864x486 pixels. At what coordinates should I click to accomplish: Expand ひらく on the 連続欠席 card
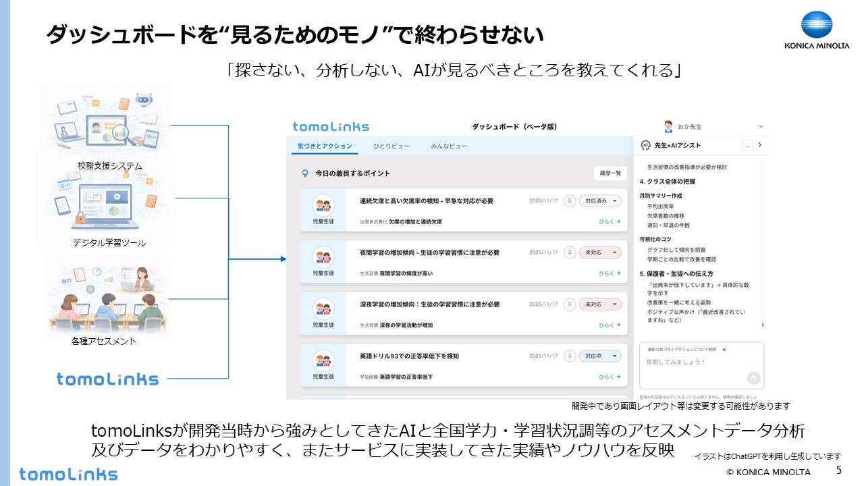click(610, 221)
